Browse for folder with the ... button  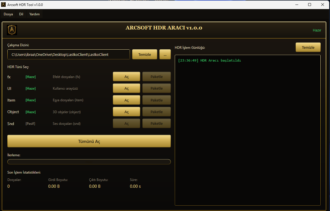165,54
